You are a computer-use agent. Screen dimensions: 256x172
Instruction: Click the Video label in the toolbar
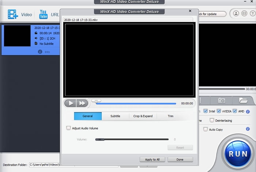coord(26,15)
